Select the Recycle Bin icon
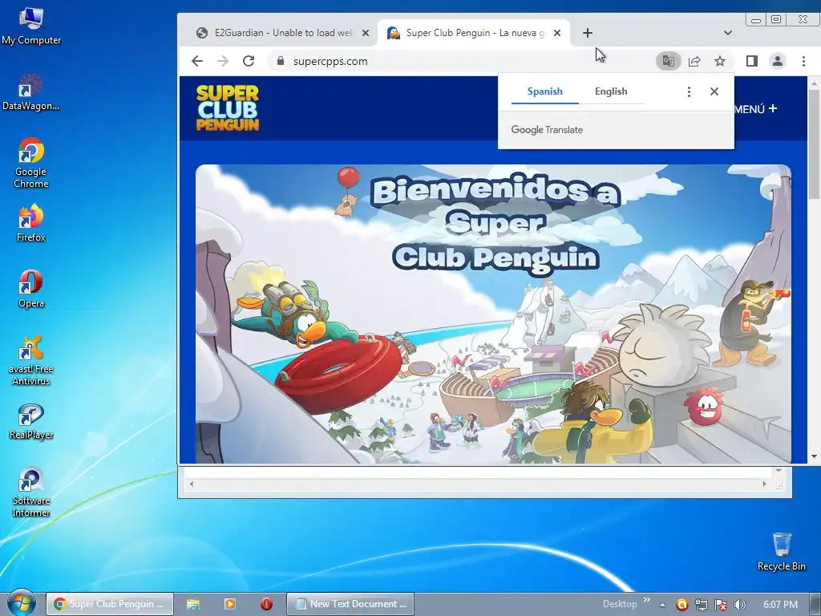Image resolution: width=821 pixels, height=616 pixels. 781,551
